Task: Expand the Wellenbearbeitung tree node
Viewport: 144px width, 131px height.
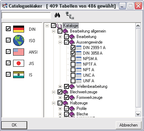Action: pyautogui.click(x=60, y=86)
